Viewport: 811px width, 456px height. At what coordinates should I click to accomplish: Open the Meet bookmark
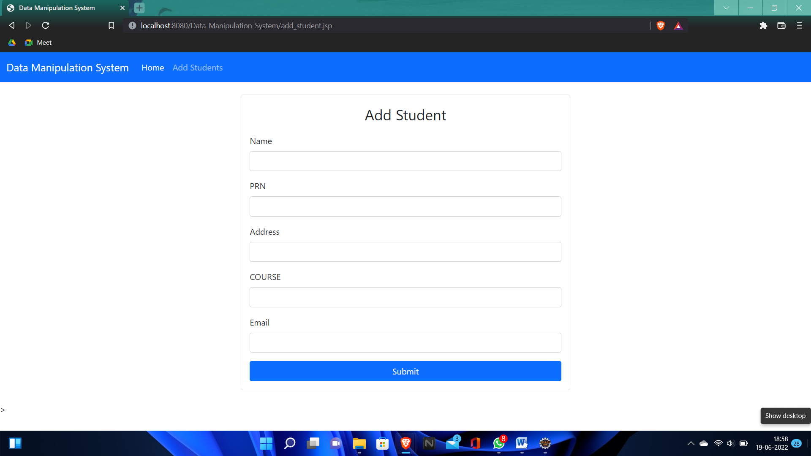click(38, 43)
